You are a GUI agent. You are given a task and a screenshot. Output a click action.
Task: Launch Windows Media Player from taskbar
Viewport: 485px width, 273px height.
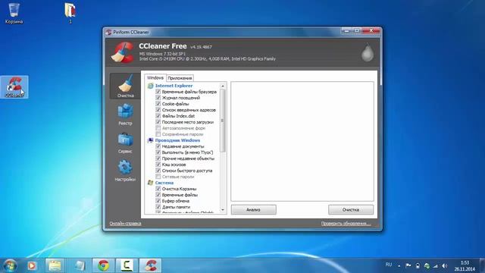pyautogui.click(x=32, y=265)
